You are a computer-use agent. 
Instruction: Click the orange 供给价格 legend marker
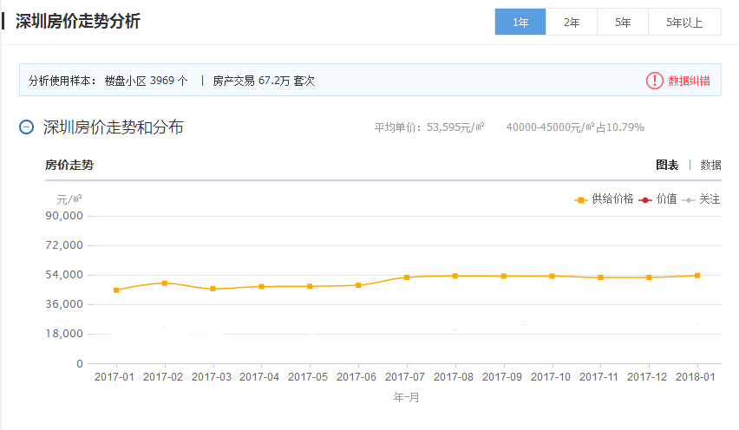(x=580, y=200)
